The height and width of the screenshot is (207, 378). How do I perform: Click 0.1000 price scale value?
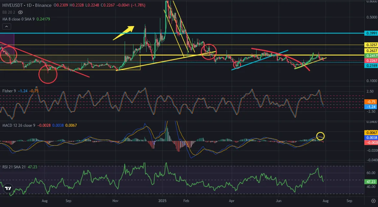click(371, 81)
